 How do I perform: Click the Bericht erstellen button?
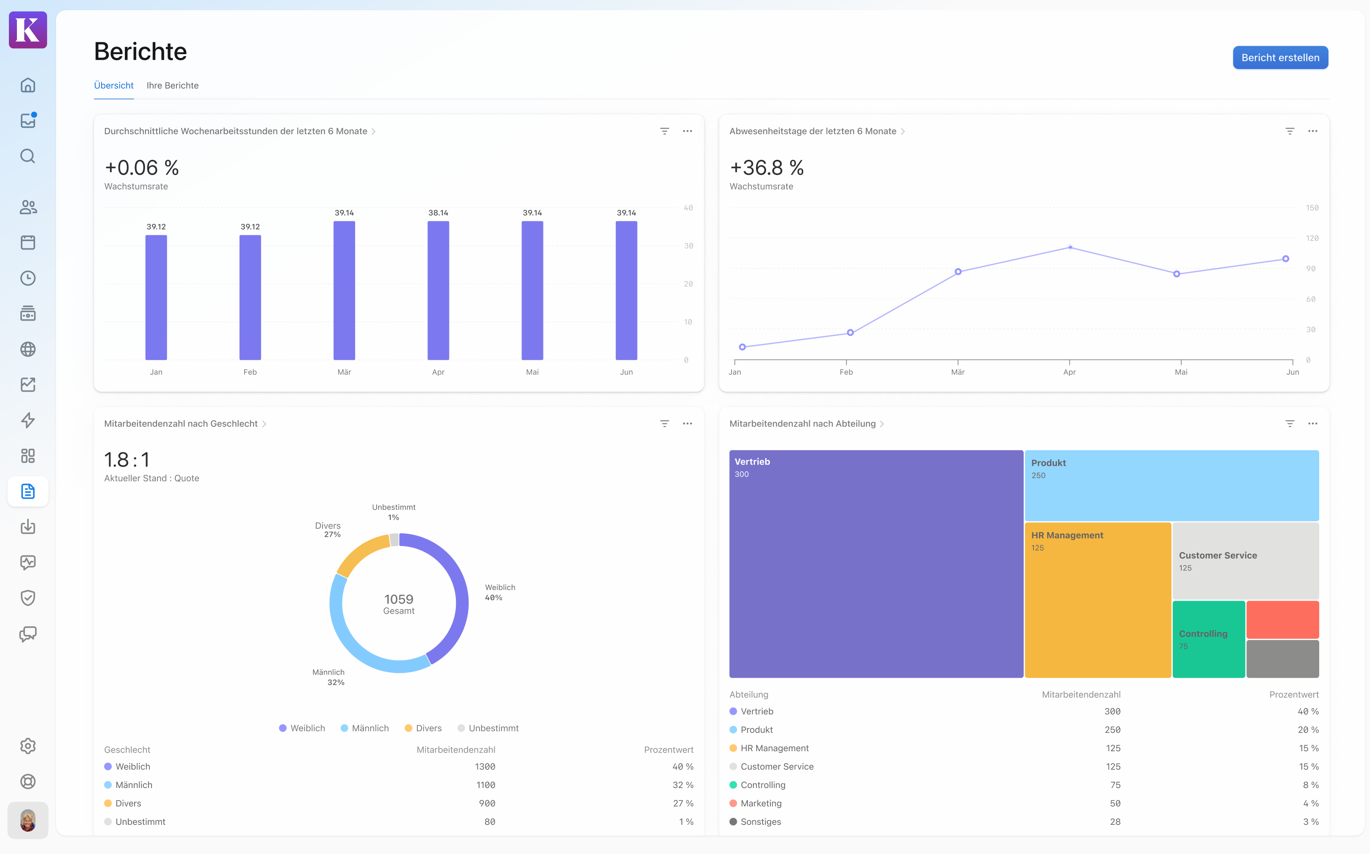click(x=1279, y=58)
